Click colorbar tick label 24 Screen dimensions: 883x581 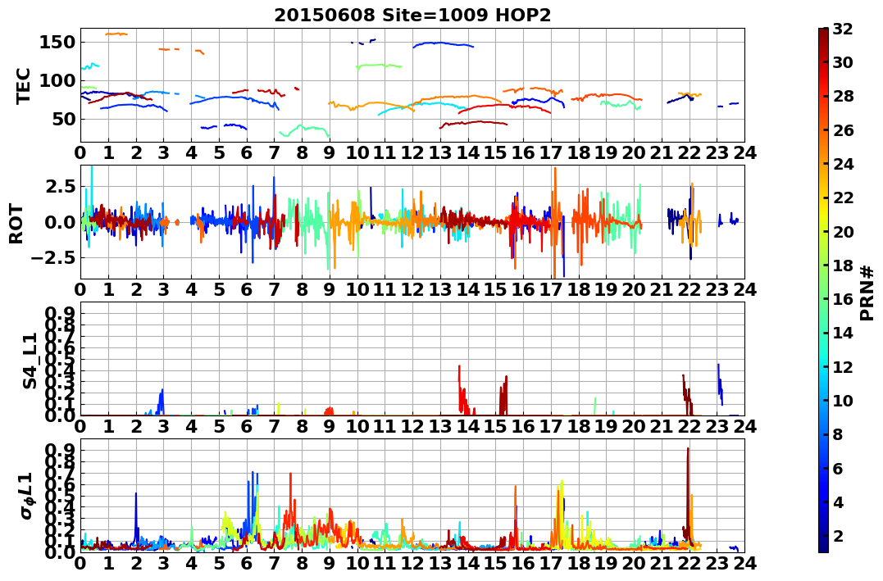point(843,164)
